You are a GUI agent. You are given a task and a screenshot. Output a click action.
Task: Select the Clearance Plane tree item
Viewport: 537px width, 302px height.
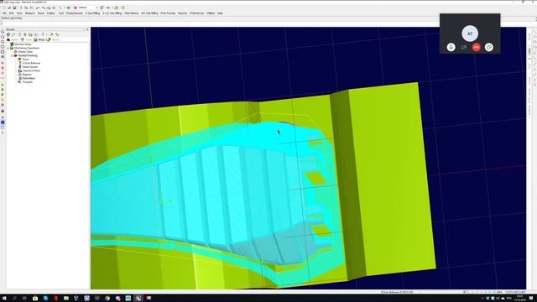(31, 70)
